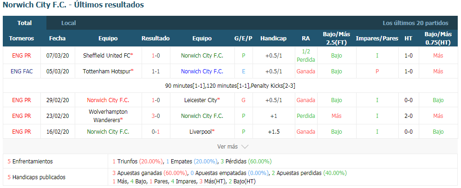This screenshot has width=461, height=188.
Task: Click red Norwich City F.C. home team
Action: point(108,100)
